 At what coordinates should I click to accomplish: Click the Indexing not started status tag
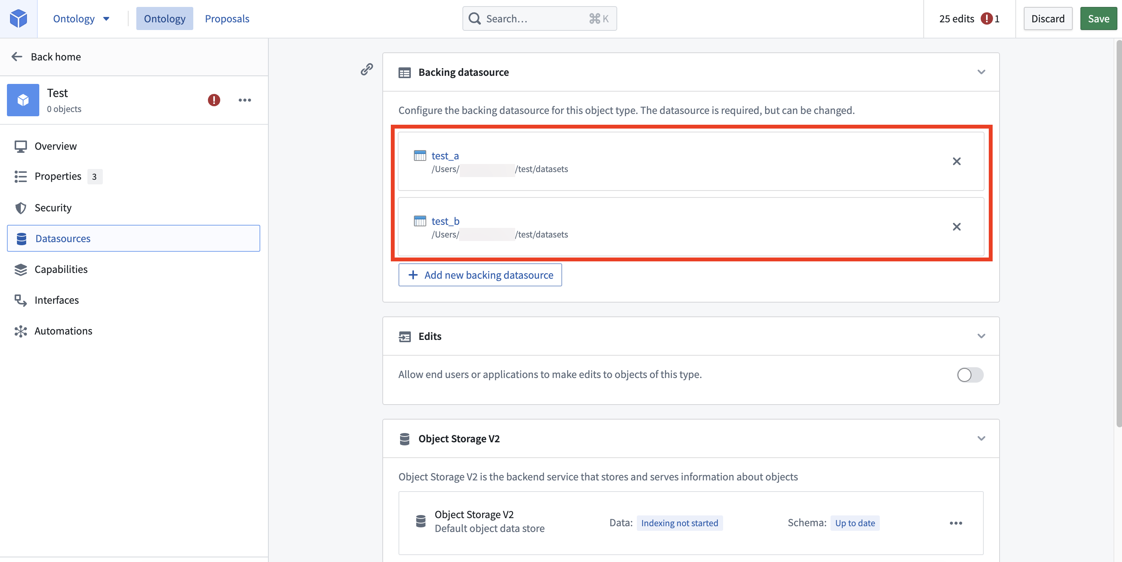point(679,523)
